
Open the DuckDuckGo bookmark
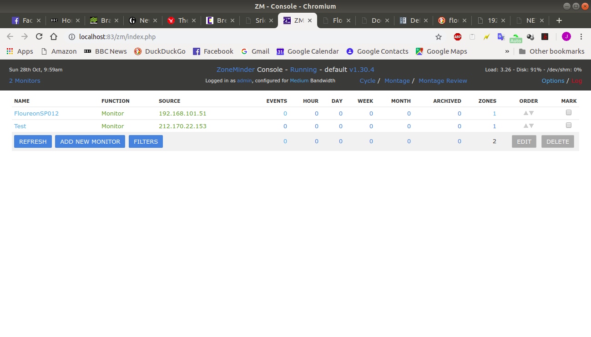(x=160, y=51)
